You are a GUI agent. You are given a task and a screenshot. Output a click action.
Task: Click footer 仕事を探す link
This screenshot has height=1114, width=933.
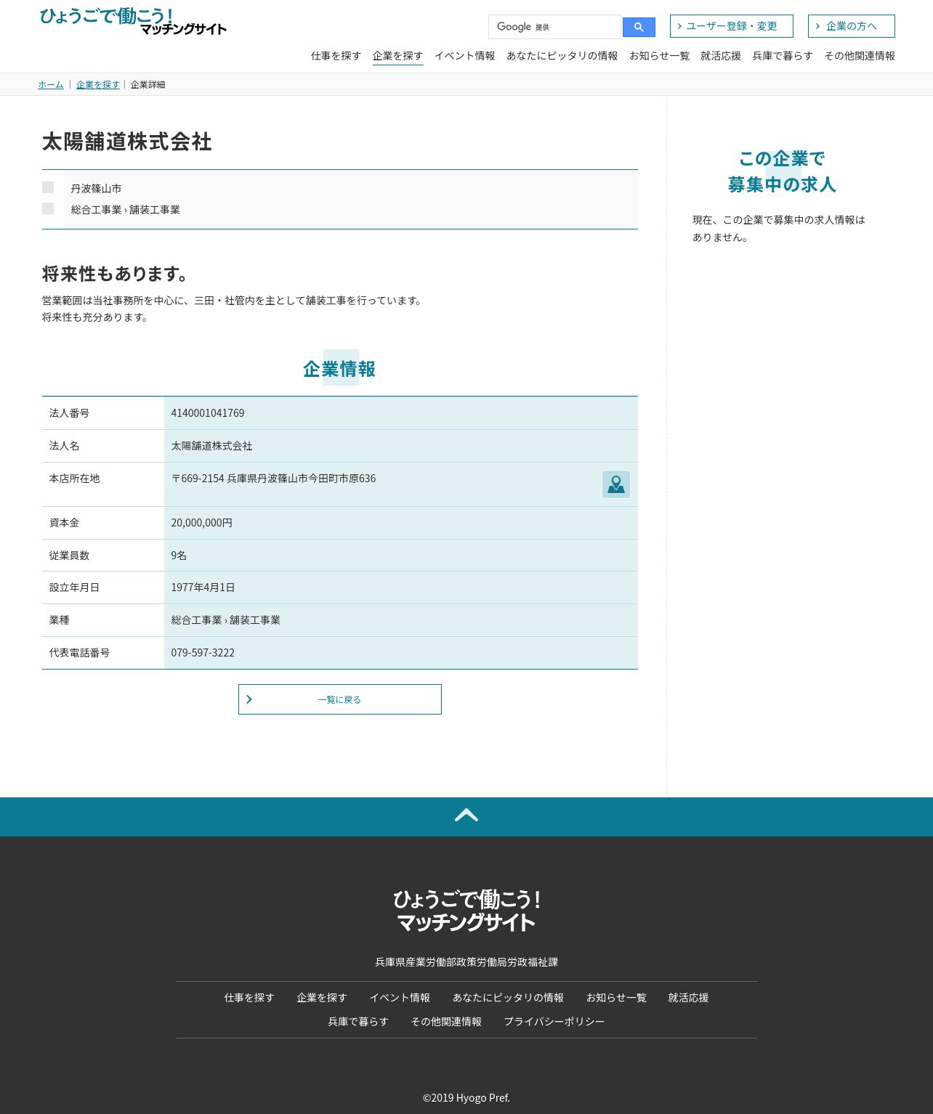[x=249, y=998]
